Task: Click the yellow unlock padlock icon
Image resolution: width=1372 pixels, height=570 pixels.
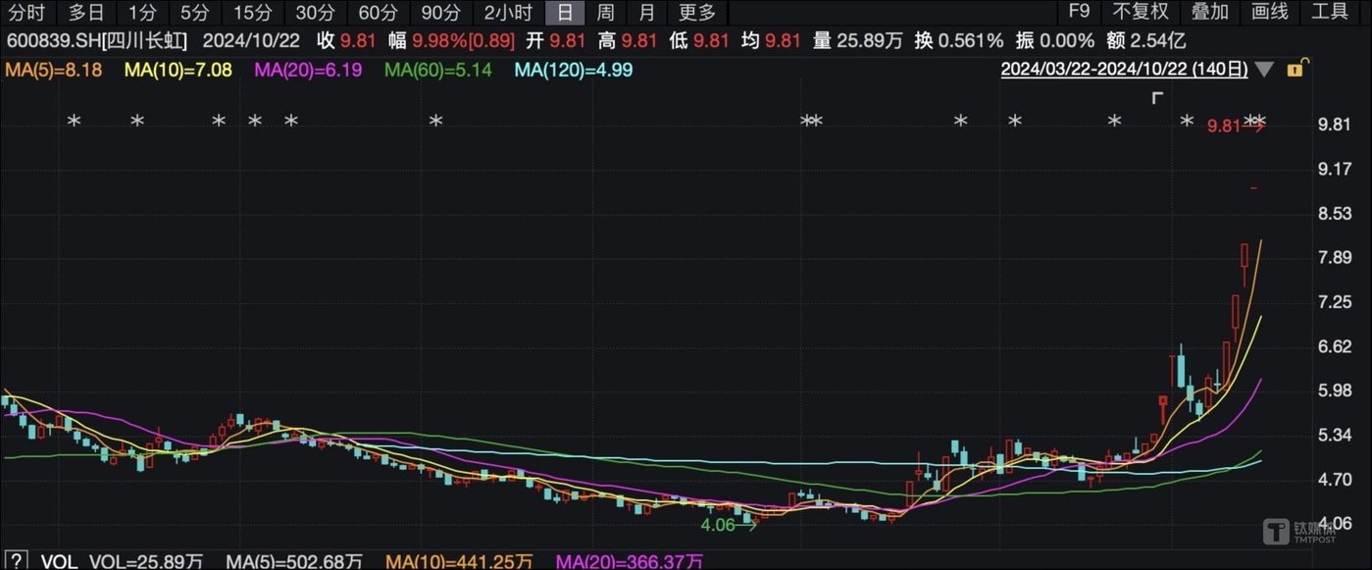Action: click(x=1295, y=70)
